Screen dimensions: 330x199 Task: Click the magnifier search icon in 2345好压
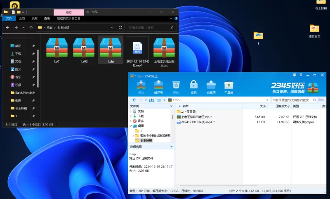click(314, 100)
